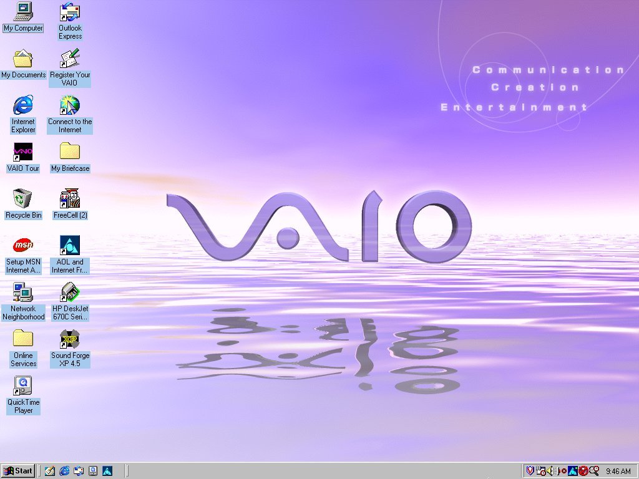Image resolution: width=639 pixels, height=479 pixels.
Task: Click the Setup MSN Internet Access icon
Action: 23,255
